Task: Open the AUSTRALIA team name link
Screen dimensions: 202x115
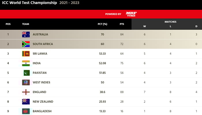Action: 40,34
